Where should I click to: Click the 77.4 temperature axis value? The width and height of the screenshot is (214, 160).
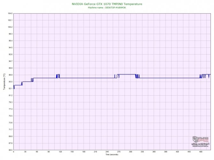pyautogui.click(x=11, y=109)
